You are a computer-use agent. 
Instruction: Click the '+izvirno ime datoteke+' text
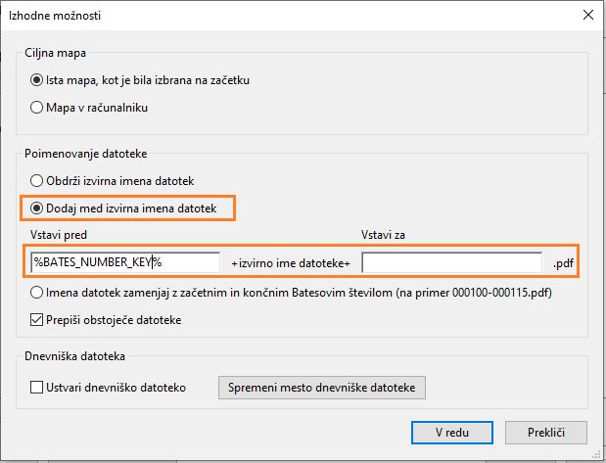pyautogui.click(x=291, y=263)
